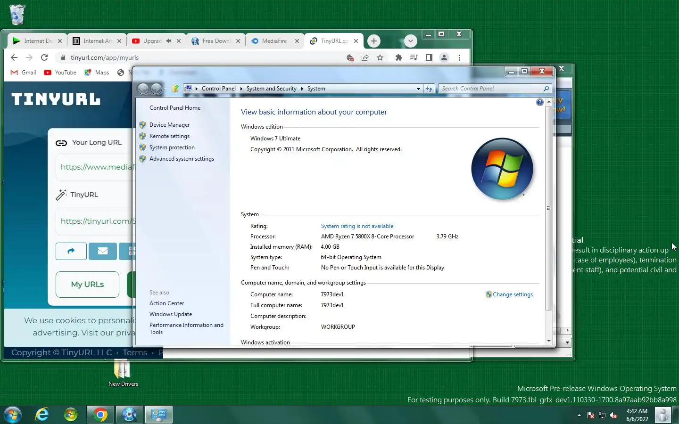Show hidden system tray icons
The image size is (679, 424).
pos(579,415)
